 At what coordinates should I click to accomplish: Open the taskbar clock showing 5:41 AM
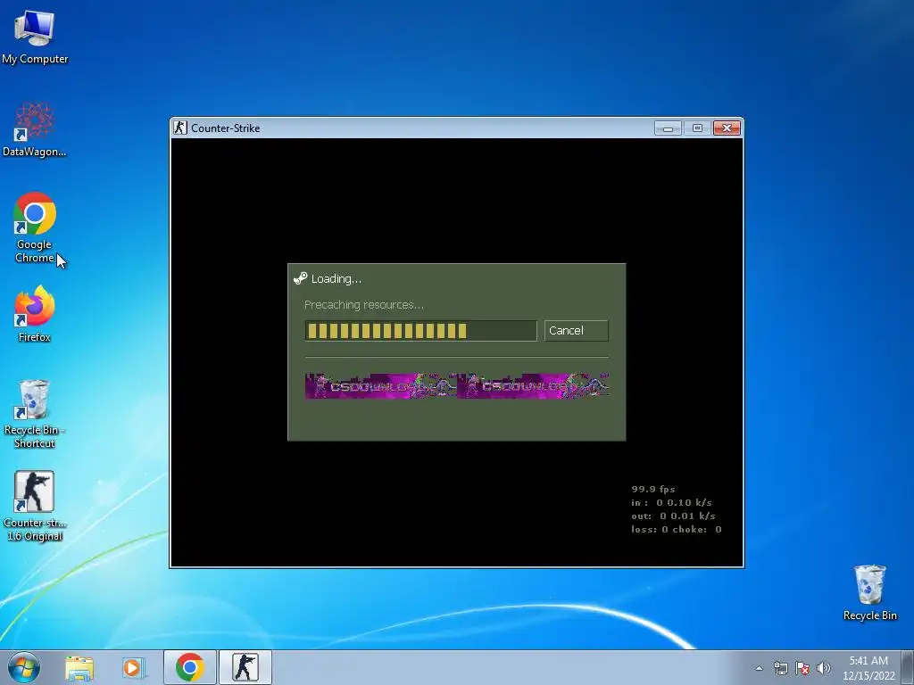pyautogui.click(x=868, y=668)
